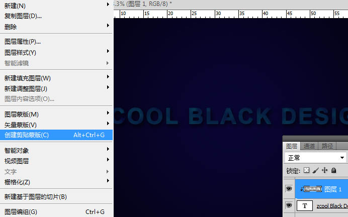Expand arrow next to 智能对象
Viewport: 348px width, 217px height.
tap(108, 149)
